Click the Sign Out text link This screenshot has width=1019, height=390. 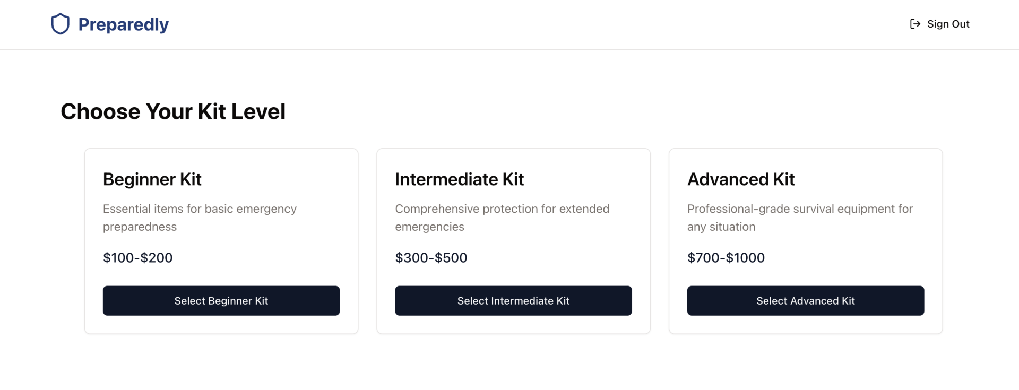click(x=948, y=24)
